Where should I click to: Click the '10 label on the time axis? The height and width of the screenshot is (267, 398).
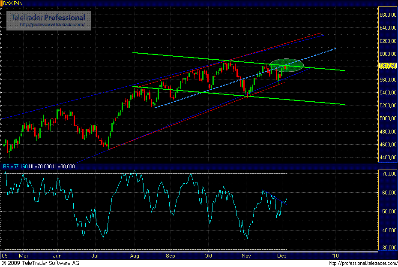click(x=335, y=255)
